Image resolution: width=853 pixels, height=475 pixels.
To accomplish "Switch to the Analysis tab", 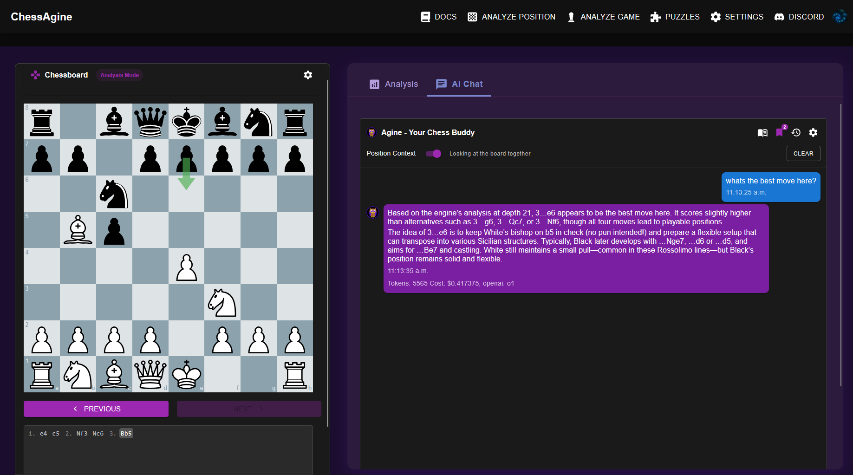I will (394, 84).
